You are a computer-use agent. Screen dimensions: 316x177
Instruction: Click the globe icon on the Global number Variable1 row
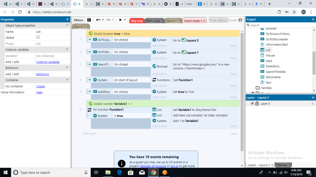coord(91,104)
